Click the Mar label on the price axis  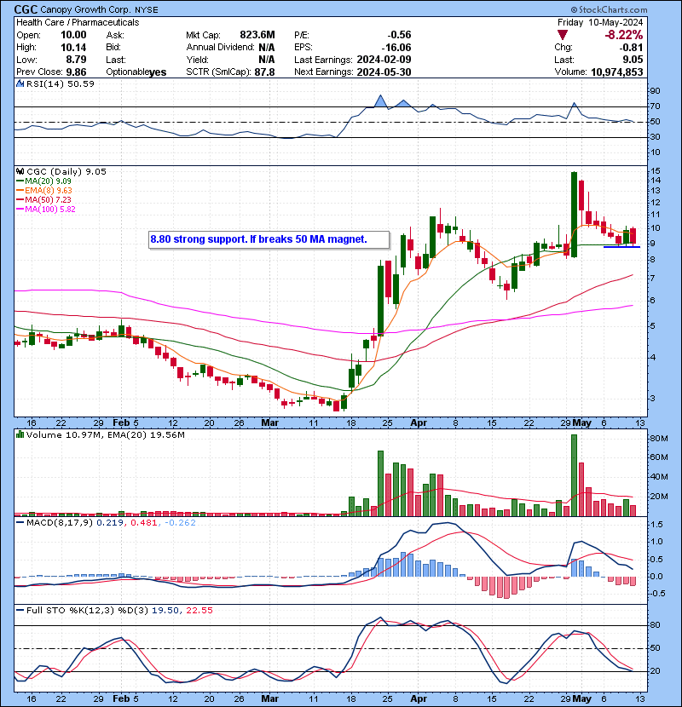(x=270, y=423)
